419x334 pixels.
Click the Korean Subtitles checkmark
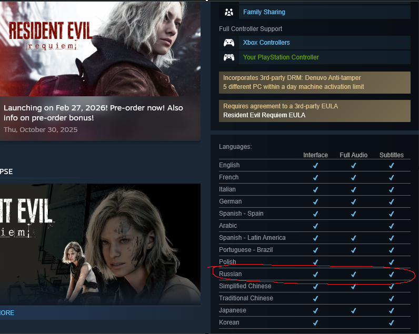(x=392, y=323)
